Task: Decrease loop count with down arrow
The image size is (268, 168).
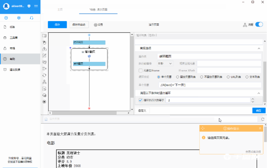Action: coord(253,101)
